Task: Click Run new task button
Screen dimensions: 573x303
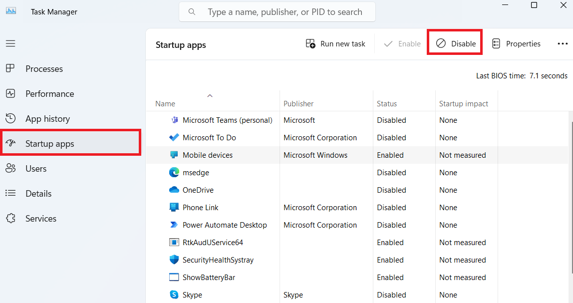Action: (x=335, y=44)
